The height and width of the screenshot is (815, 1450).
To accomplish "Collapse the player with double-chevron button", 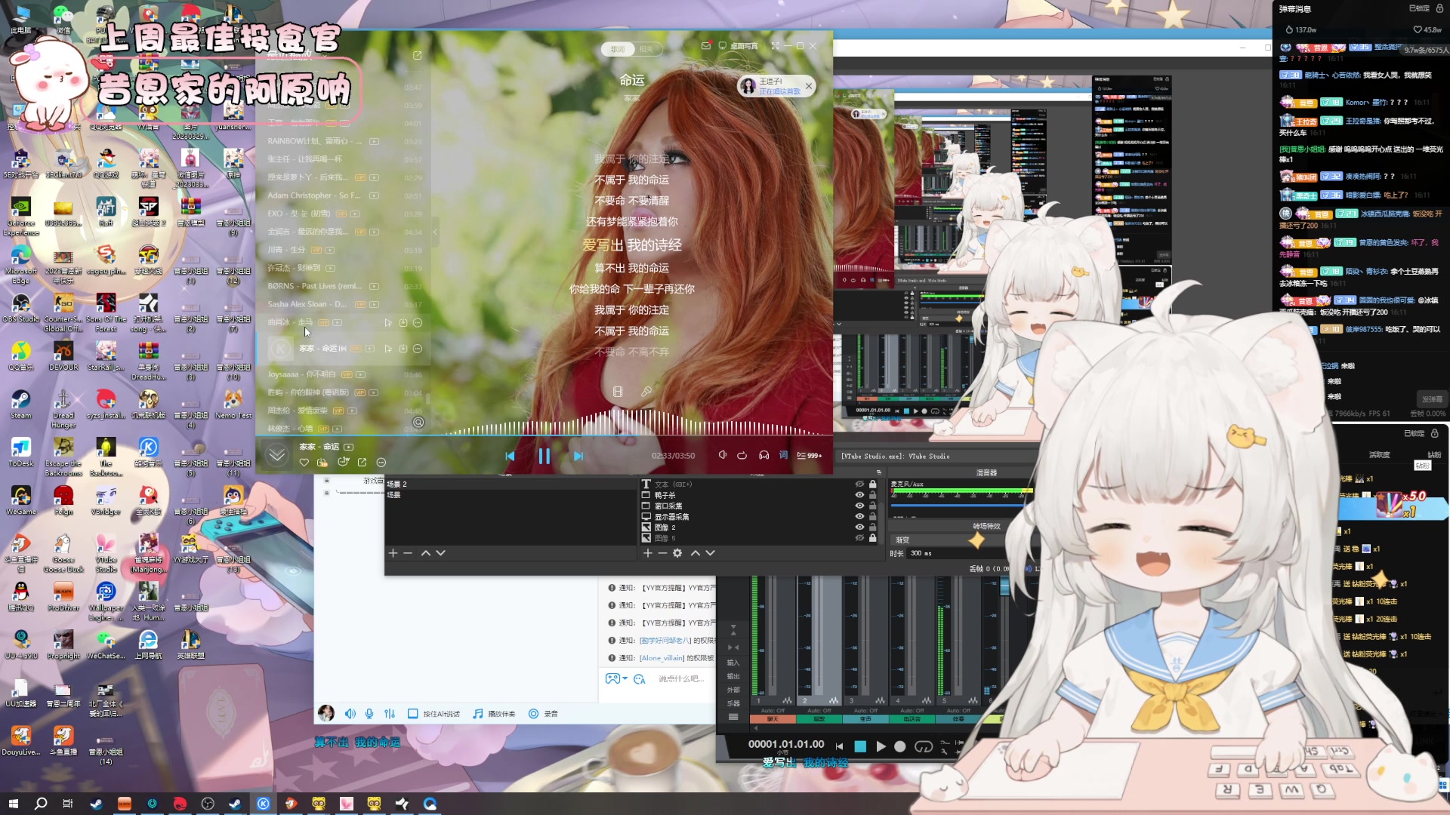I will pyautogui.click(x=277, y=455).
